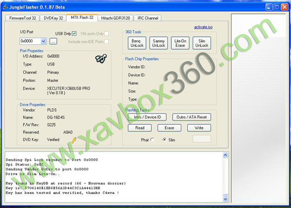The height and width of the screenshot is (208, 291).
Task: Click the Intro / Device ID button
Action: coord(147,117)
